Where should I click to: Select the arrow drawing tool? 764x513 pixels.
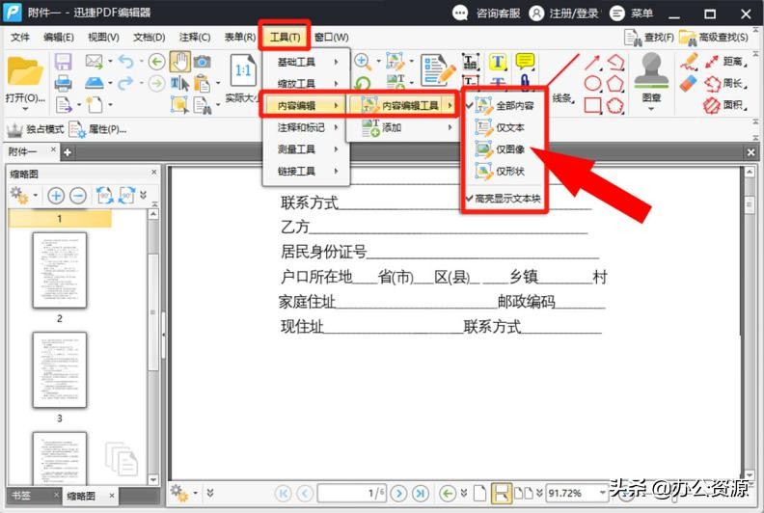point(592,62)
